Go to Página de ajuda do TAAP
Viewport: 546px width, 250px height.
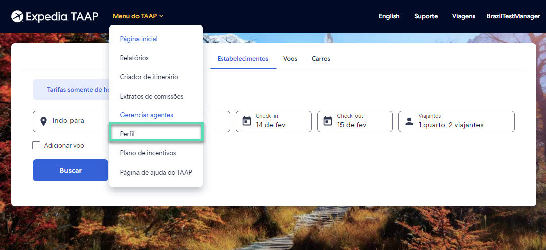pos(156,172)
